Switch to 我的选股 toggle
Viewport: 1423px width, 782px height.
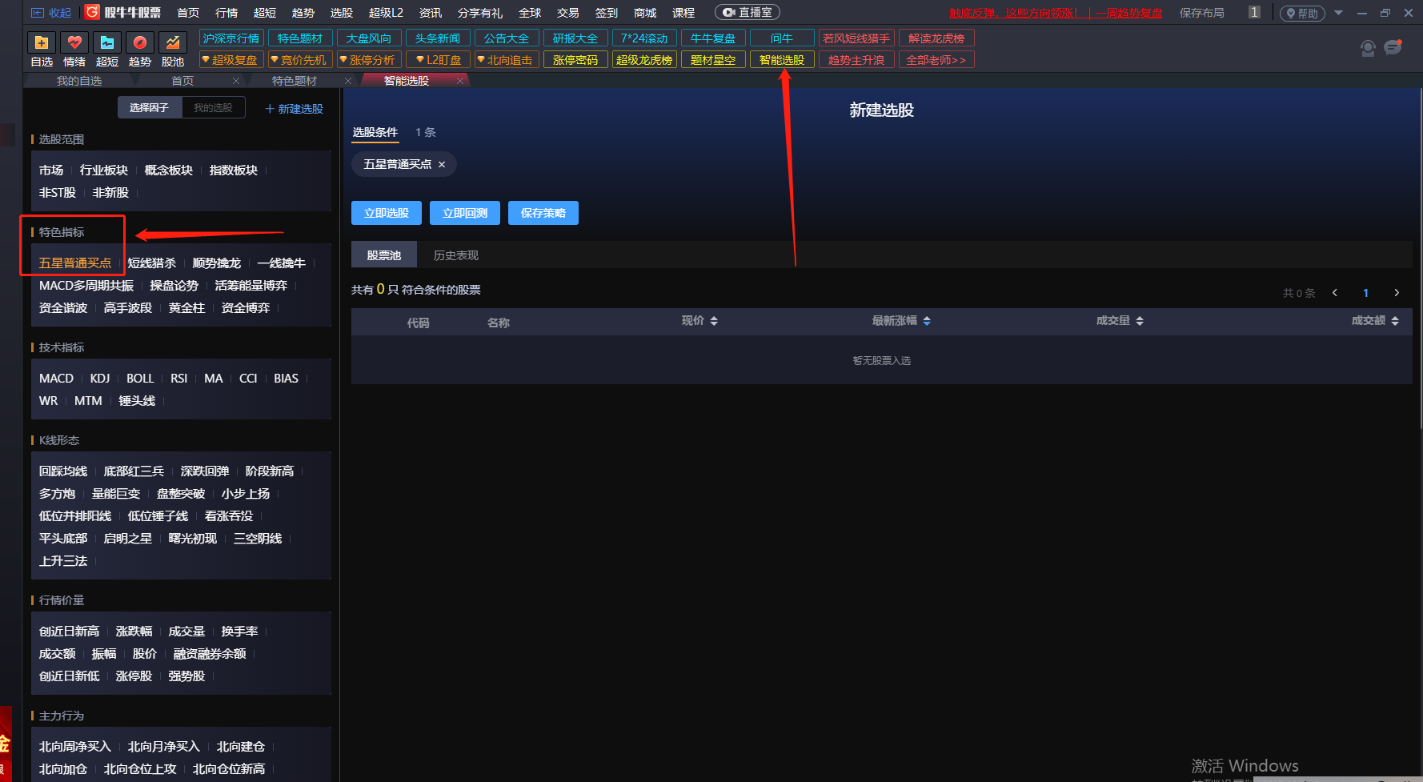[213, 108]
